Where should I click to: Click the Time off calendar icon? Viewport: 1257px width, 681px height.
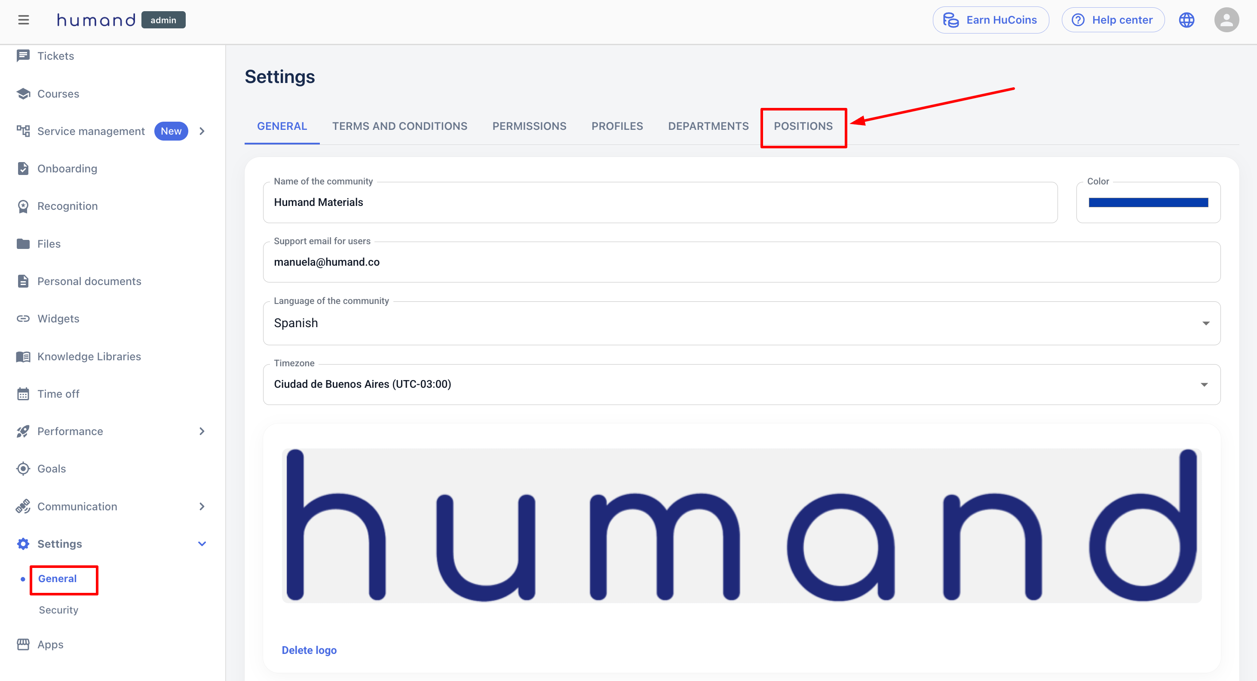click(x=23, y=394)
